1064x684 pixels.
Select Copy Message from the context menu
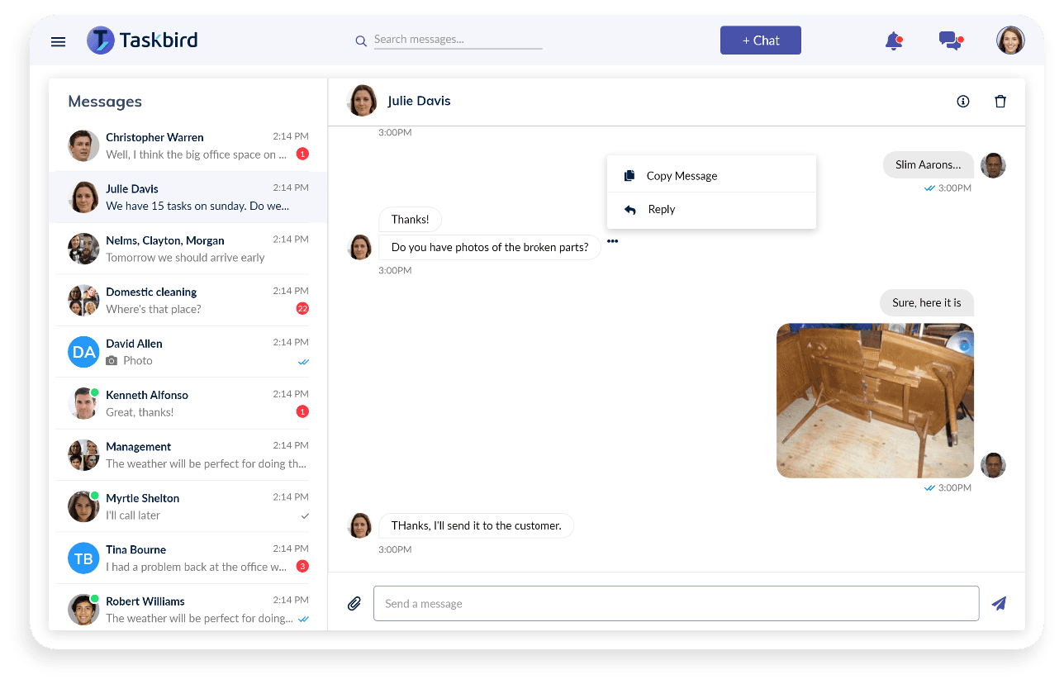pos(682,175)
